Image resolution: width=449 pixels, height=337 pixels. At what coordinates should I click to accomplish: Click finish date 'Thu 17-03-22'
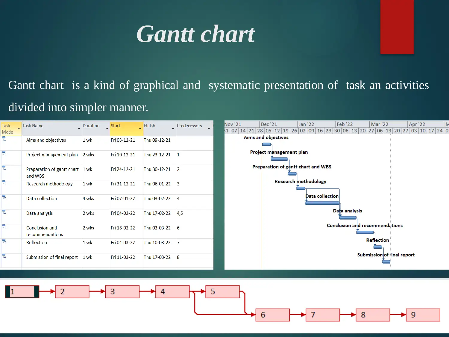pos(160,260)
